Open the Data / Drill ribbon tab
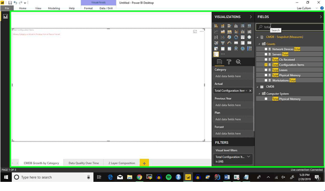 106,8
